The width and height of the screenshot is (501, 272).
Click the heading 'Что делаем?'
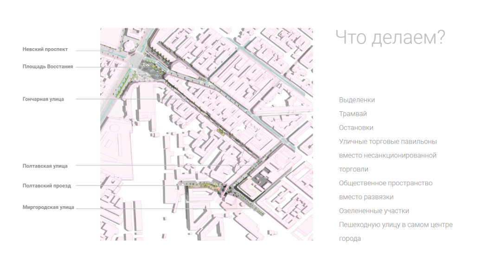click(390, 38)
